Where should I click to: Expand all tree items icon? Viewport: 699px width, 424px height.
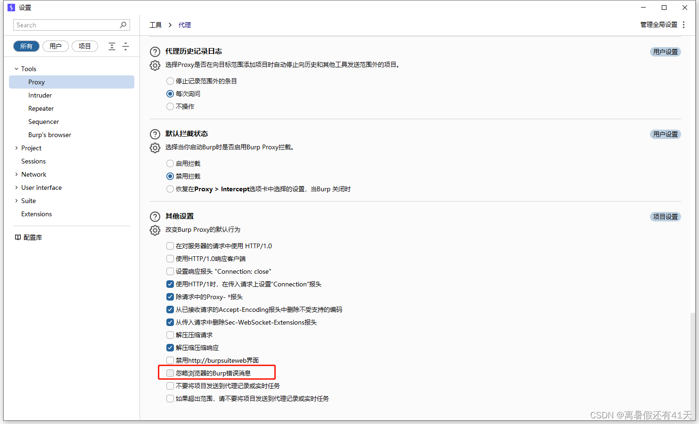pos(112,46)
